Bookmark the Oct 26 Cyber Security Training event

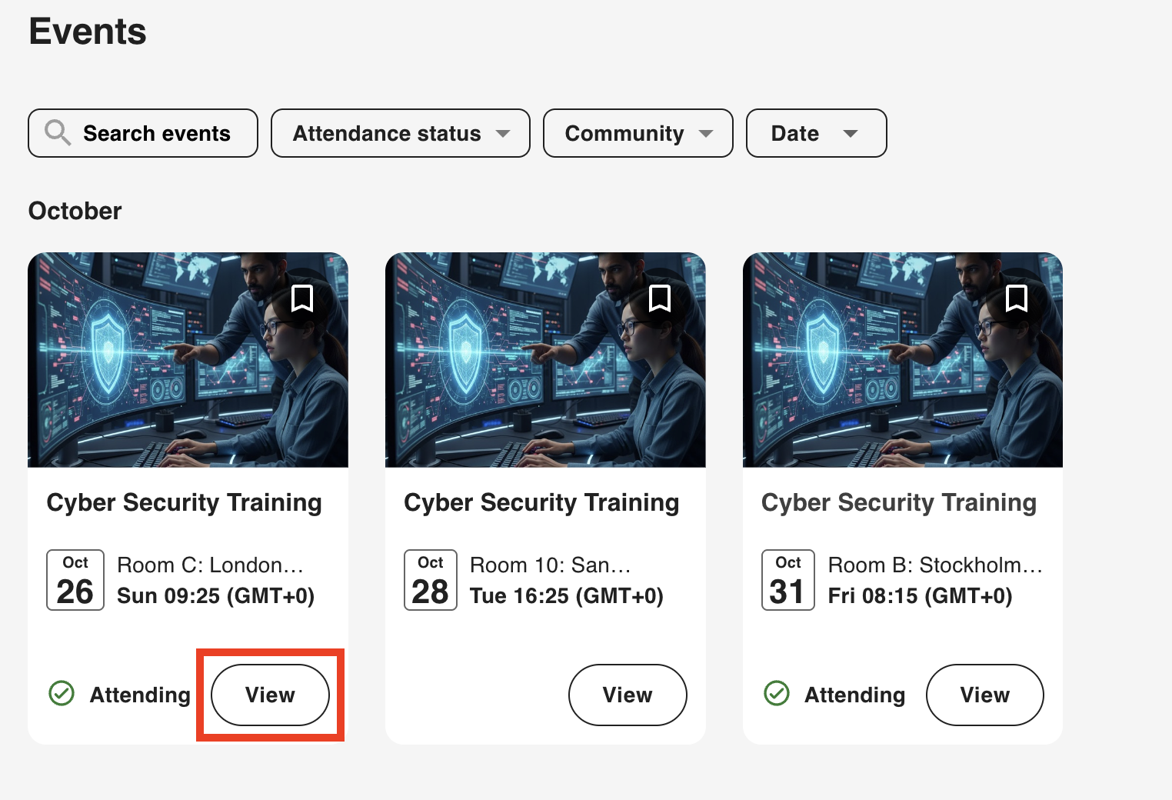tap(302, 298)
